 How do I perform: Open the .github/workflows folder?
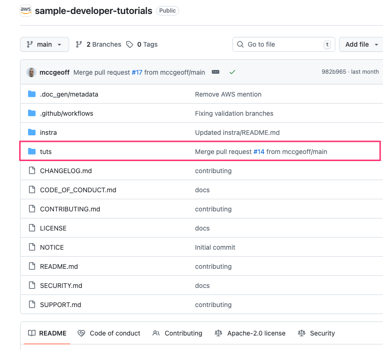67,113
